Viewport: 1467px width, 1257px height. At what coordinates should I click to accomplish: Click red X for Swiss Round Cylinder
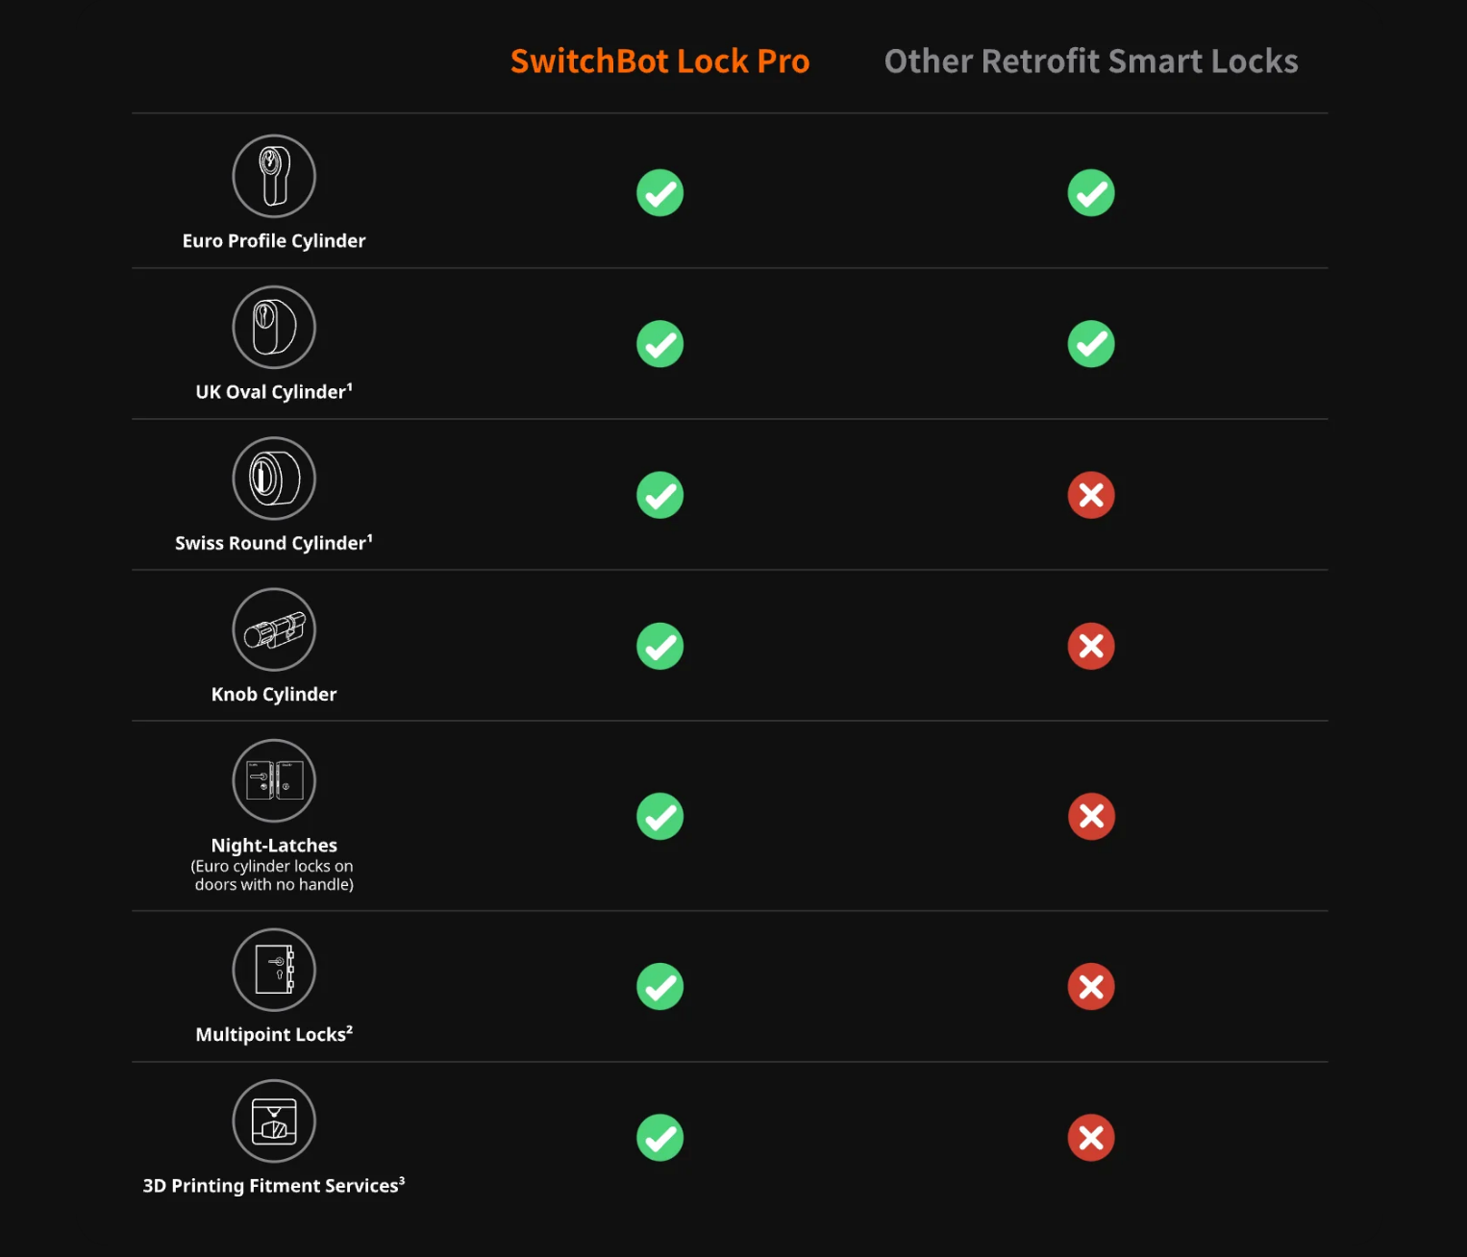coord(1091,495)
